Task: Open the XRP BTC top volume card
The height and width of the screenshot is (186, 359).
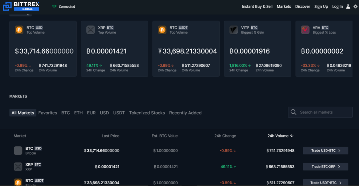Action: pos(115,49)
